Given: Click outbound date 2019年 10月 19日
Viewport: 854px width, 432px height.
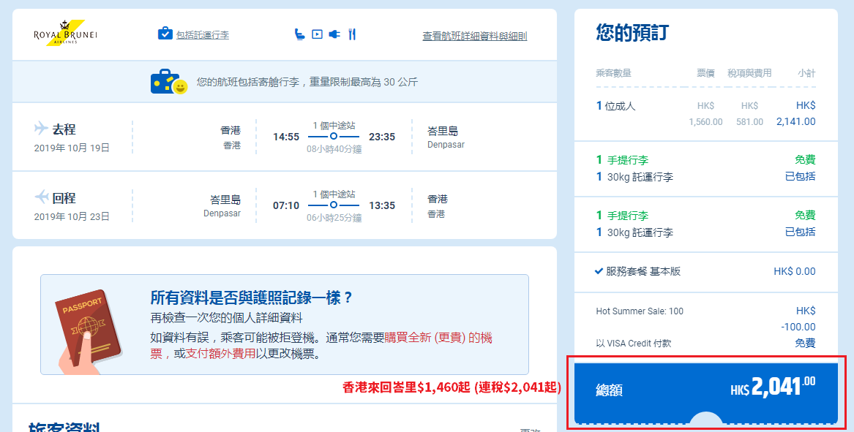Looking at the screenshot, I should (72, 148).
